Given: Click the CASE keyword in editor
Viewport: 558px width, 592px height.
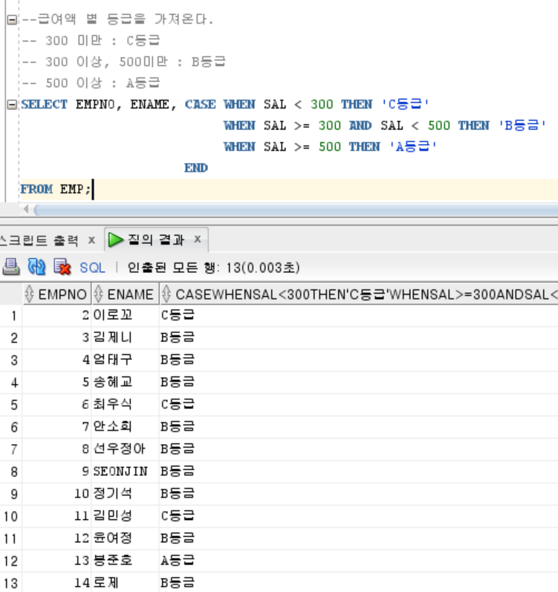Looking at the screenshot, I should [201, 105].
